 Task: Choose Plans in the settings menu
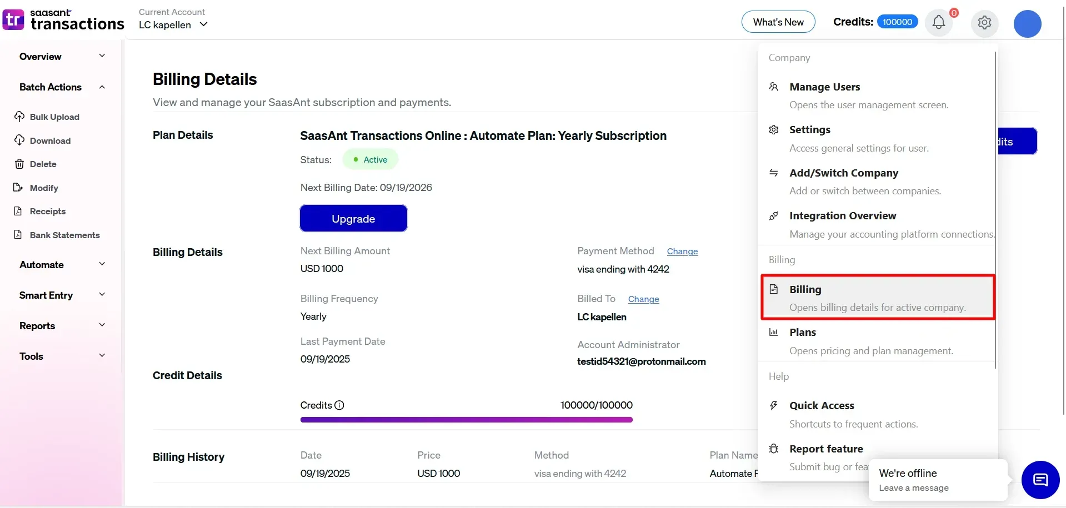(802, 333)
